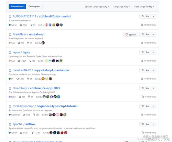Select the C# language label of copy-dialog-lunar-lander
Image resolution: width=172 pixels, height=142 pixels.
[x=12, y=79]
